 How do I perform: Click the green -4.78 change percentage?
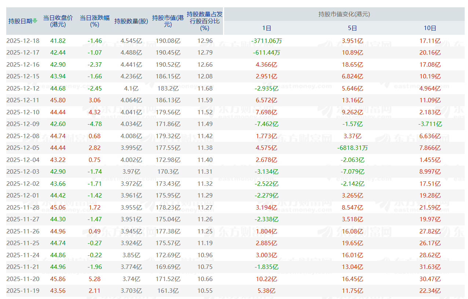click(95, 124)
